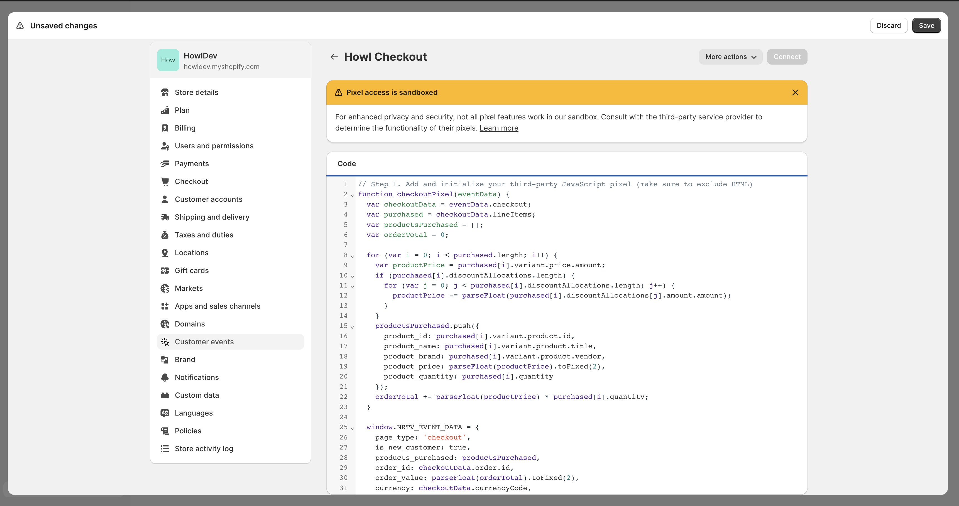959x506 pixels.
Task: Click the Shipping and delivery truck icon
Action: point(165,217)
